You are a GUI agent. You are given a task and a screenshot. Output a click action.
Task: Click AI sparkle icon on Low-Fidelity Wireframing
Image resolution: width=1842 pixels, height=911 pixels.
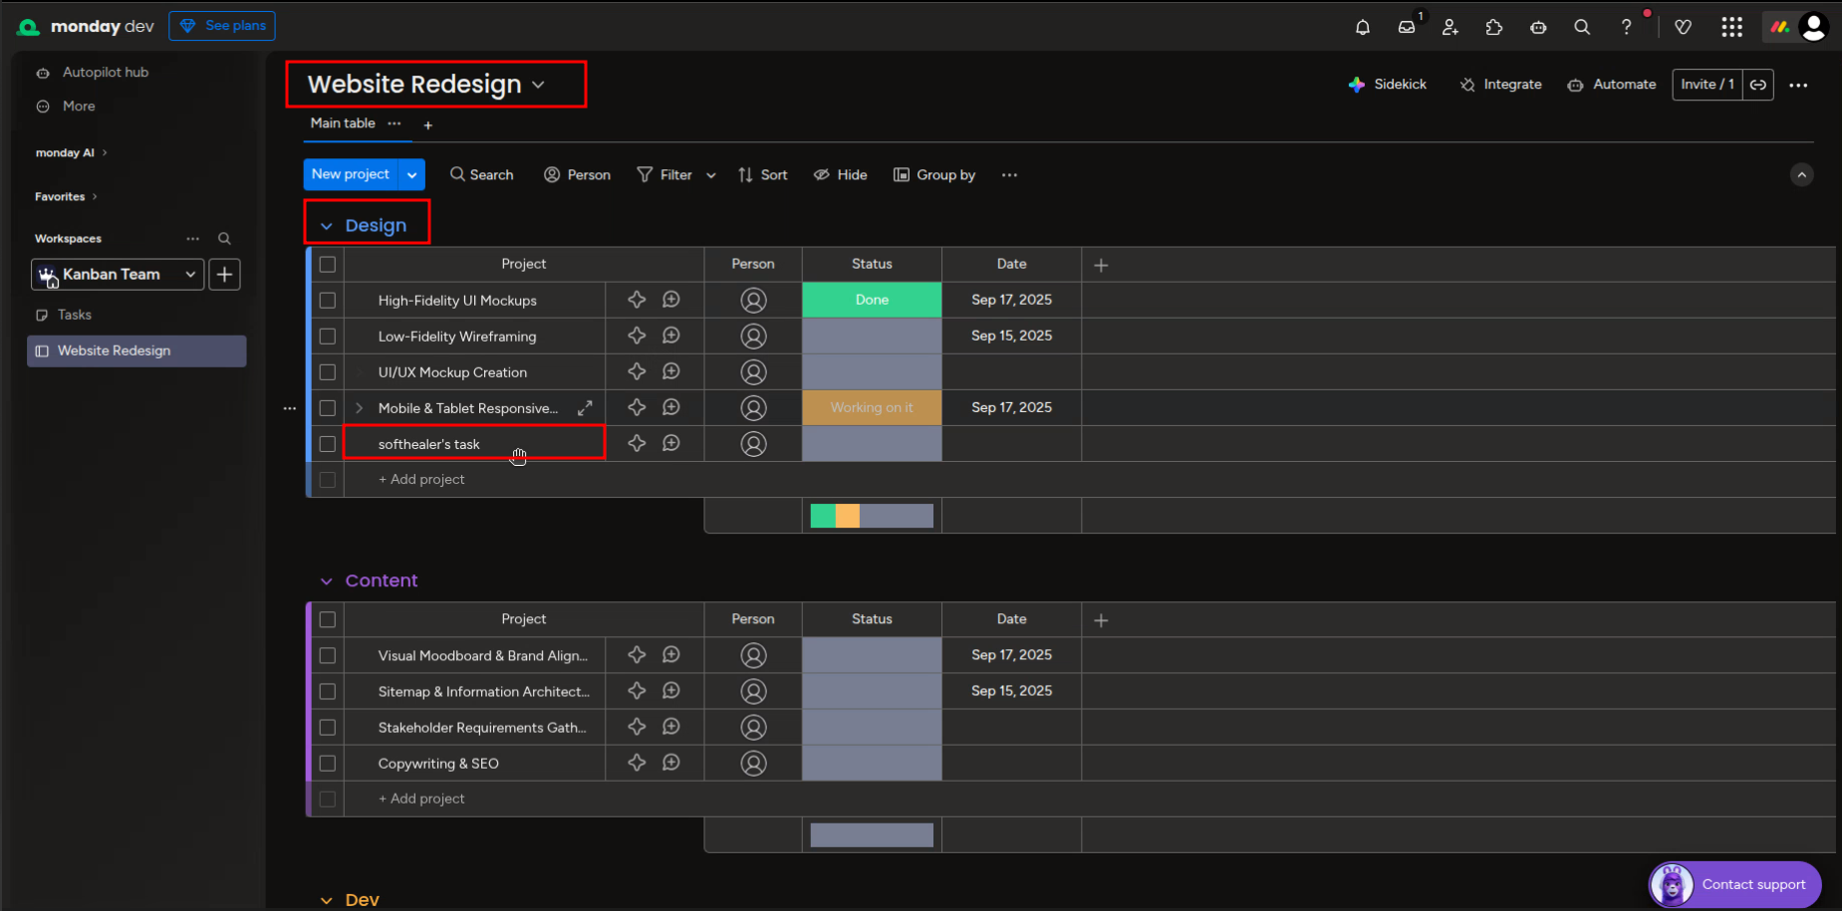coord(637,336)
